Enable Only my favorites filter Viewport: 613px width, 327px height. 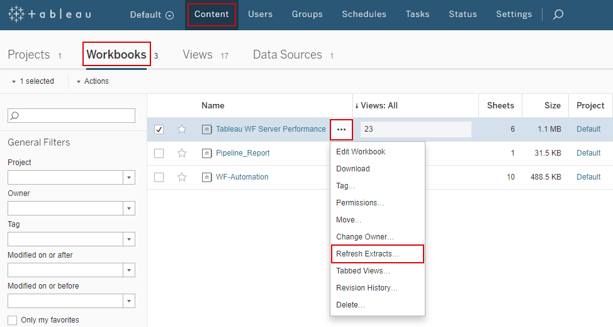pos(12,320)
